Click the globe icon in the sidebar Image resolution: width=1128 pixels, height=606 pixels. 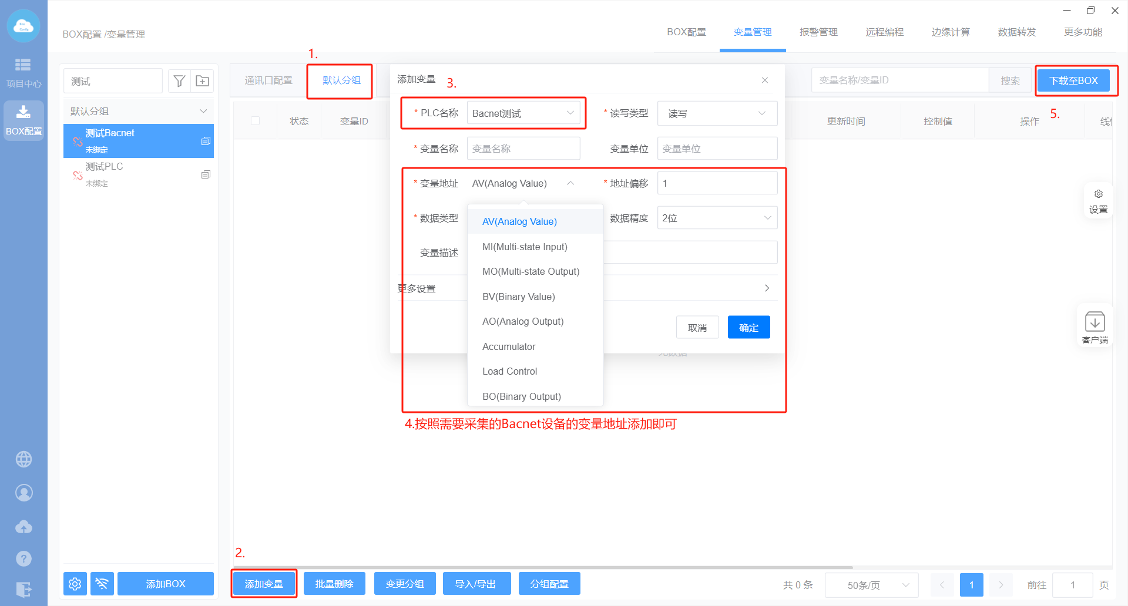point(23,459)
